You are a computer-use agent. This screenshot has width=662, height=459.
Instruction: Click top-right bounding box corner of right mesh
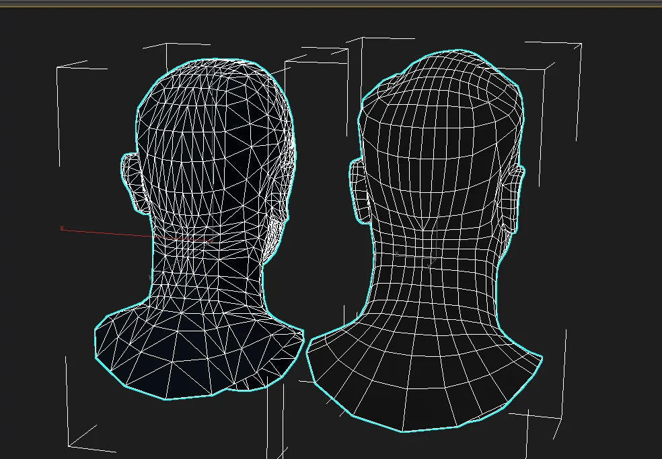coord(581,44)
